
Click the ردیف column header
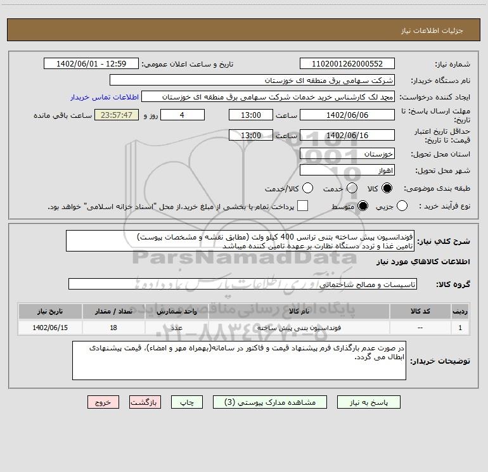point(460,311)
